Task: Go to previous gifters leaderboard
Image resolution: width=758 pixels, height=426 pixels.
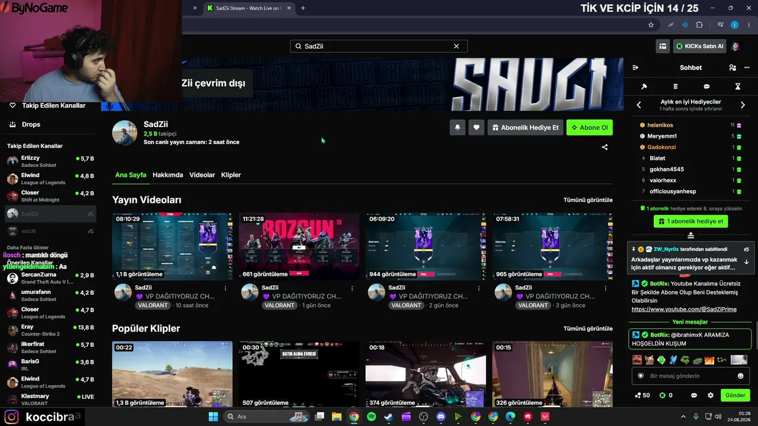Action: click(x=639, y=105)
